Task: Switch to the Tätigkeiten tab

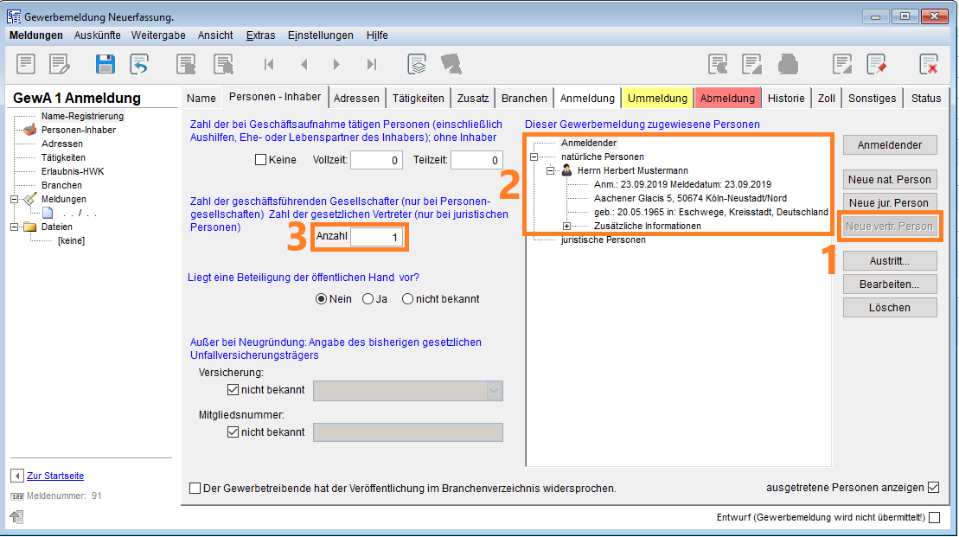Action: pyautogui.click(x=418, y=98)
